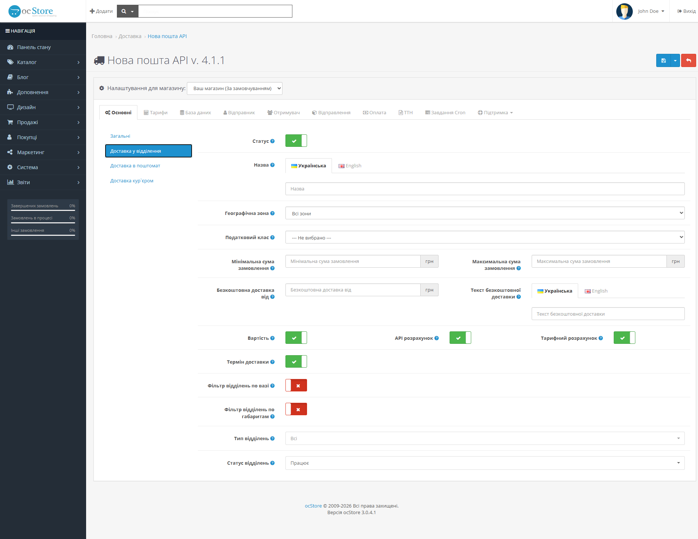This screenshot has width=698, height=539.
Task: Enable Фільтр відділень по габаритам switch
Action: (x=296, y=409)
